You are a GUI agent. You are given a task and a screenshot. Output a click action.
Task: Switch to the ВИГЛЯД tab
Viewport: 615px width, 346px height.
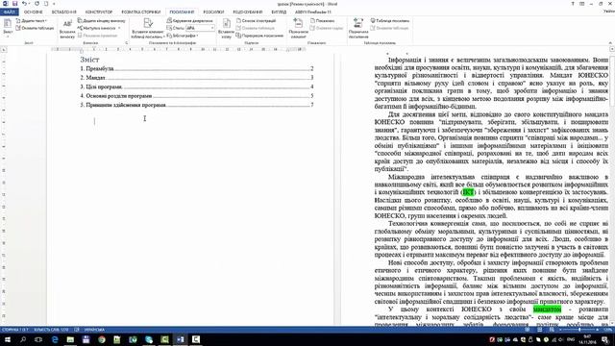279,12
